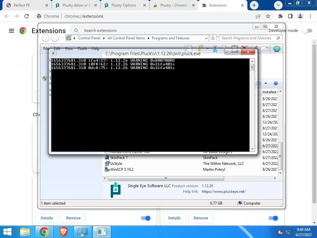Viewport: 317px width, 238px height.
Task: Go back in Chrome navigation
Action: click(7, 16)
